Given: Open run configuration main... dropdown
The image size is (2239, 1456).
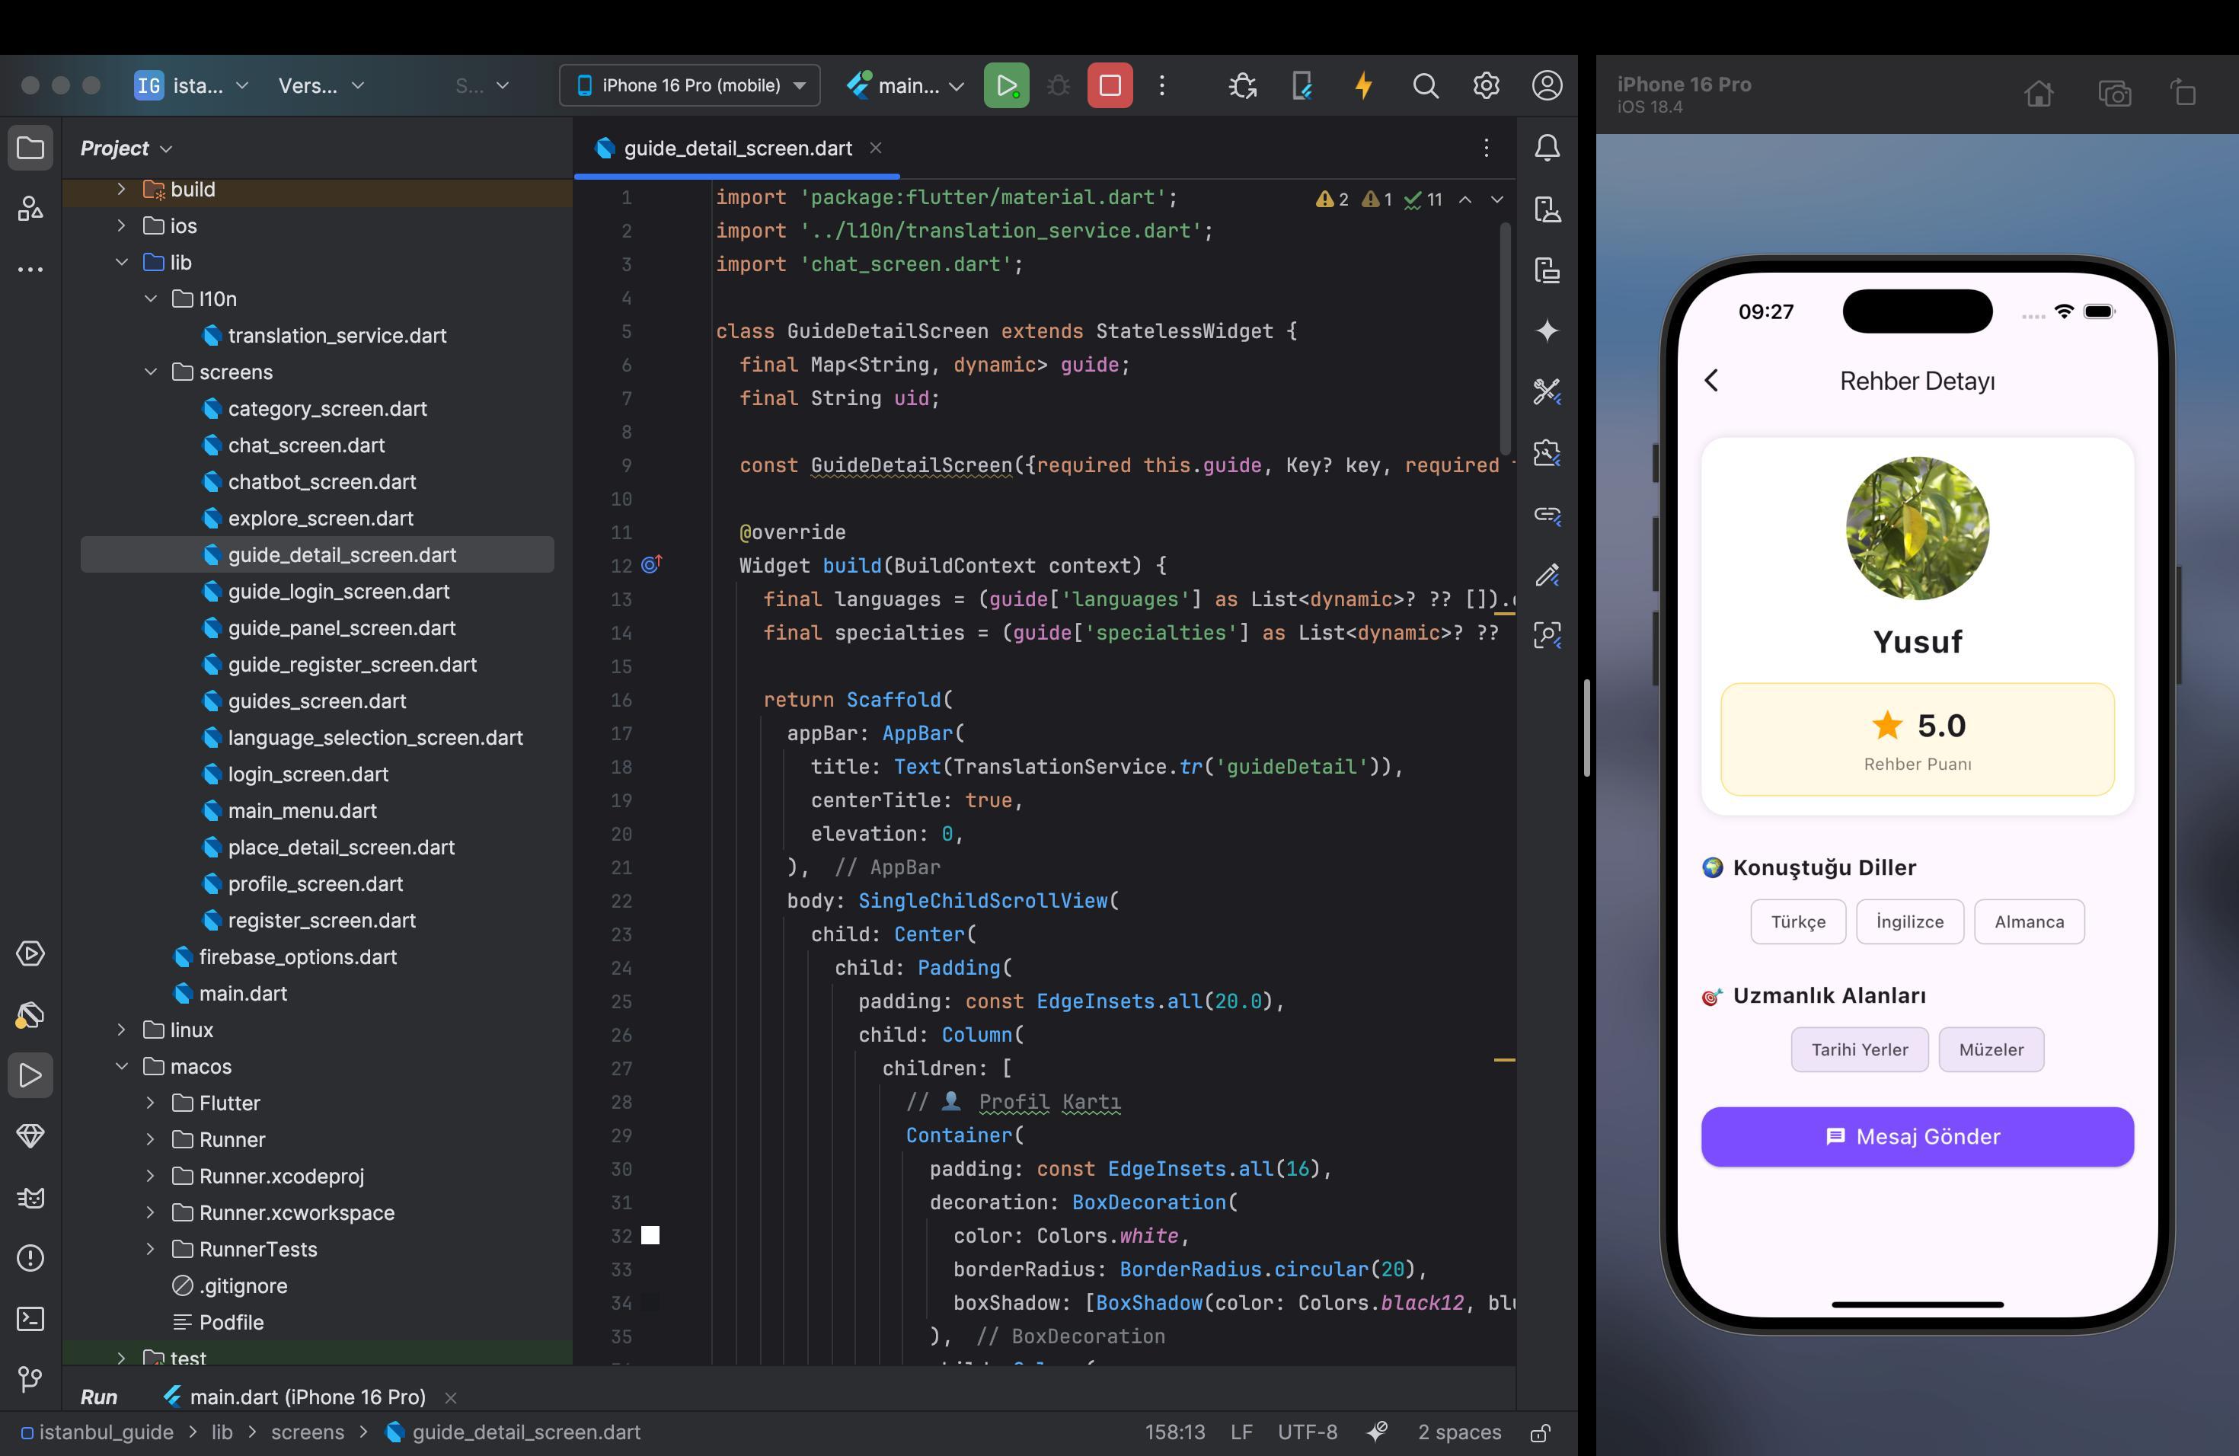Looking at the screenshot, I should (905, 85).
